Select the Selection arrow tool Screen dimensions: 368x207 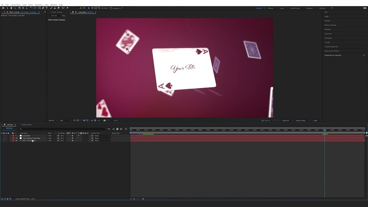point(8,8)
